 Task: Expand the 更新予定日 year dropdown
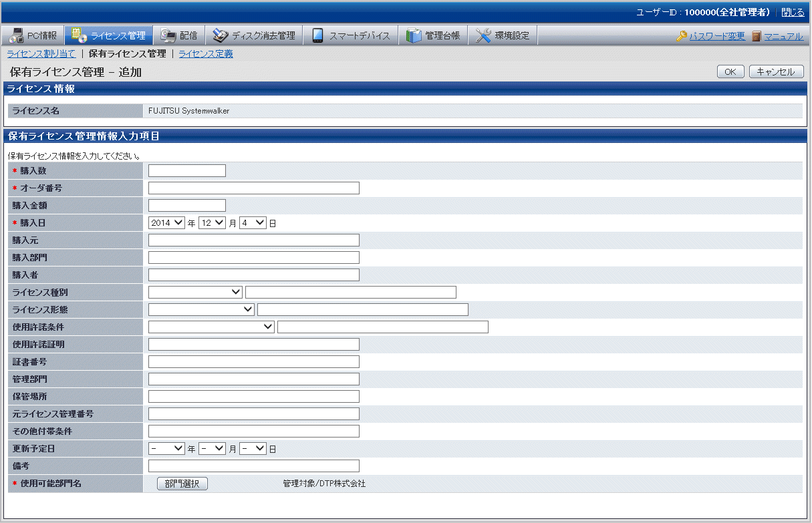tap(166, 449)
